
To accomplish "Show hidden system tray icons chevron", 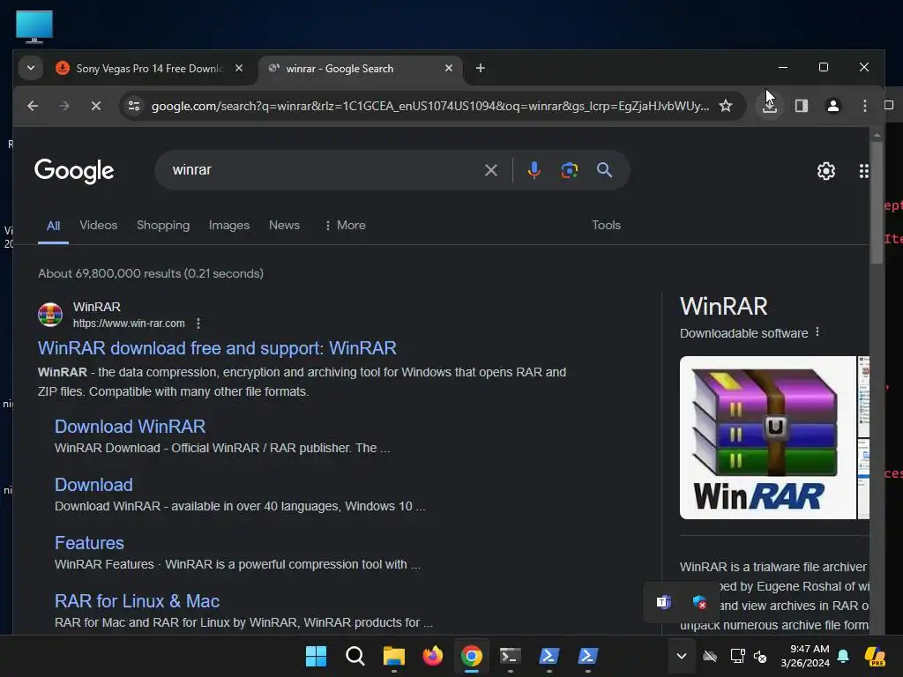I will pyautogui.click(x=682, y=656).
